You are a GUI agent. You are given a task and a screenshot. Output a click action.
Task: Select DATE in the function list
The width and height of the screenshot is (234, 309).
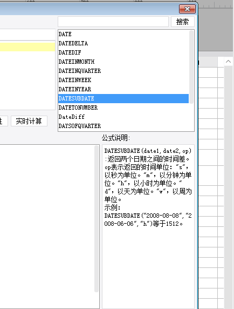click(123, 34)
